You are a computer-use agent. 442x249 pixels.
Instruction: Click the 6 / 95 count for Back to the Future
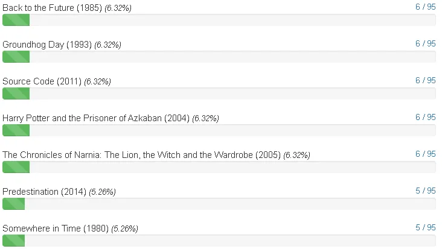click(425, 7)
